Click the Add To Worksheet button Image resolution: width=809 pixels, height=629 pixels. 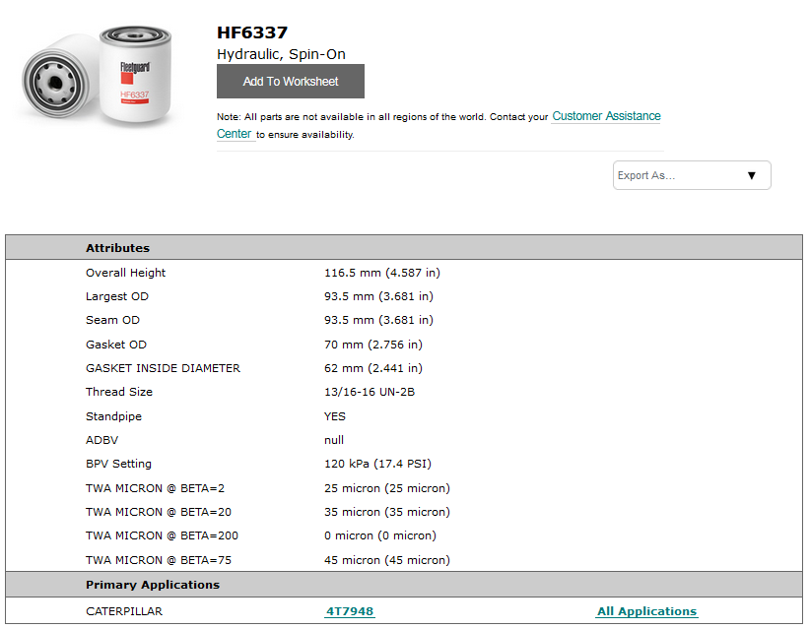pos(290,81)
